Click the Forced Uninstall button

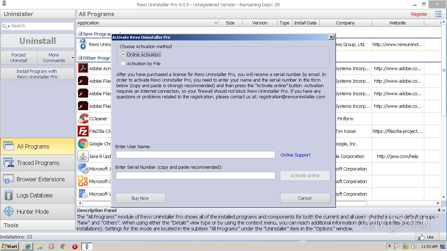[x=19, y=58]
